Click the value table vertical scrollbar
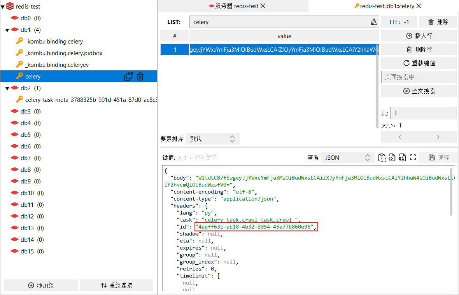The height and width of the screenshot is (295, 459). (377, 86)
